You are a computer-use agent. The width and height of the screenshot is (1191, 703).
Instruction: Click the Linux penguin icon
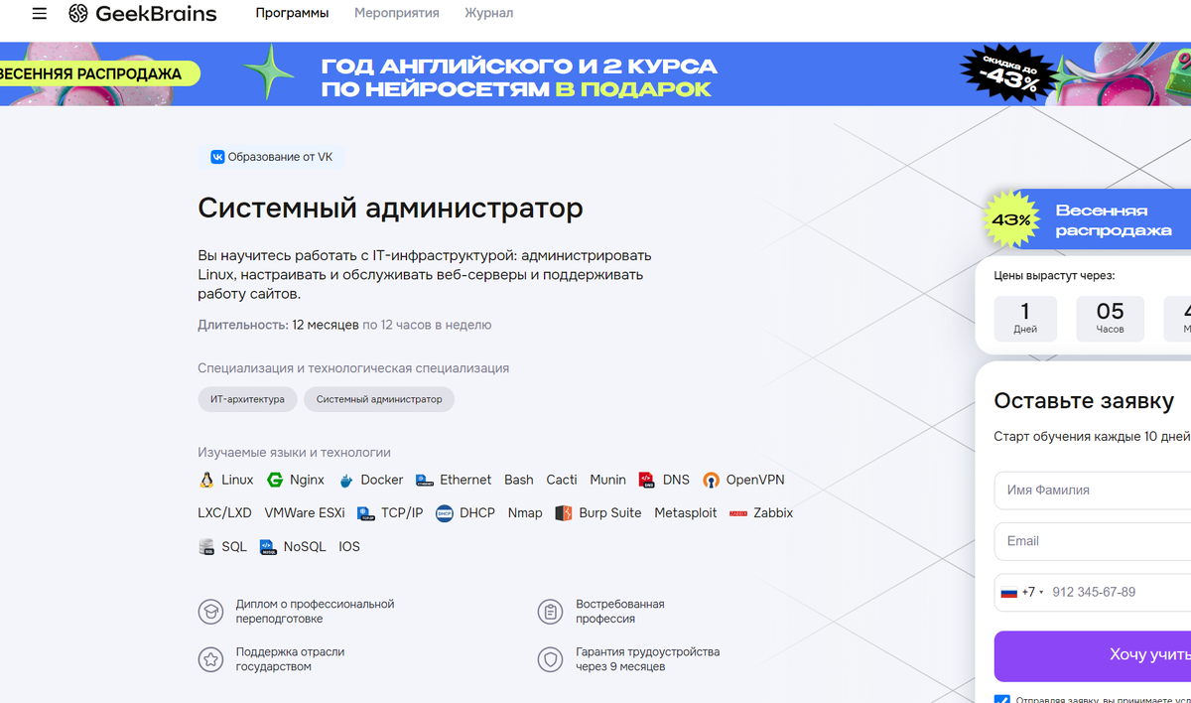coord(206,480)
